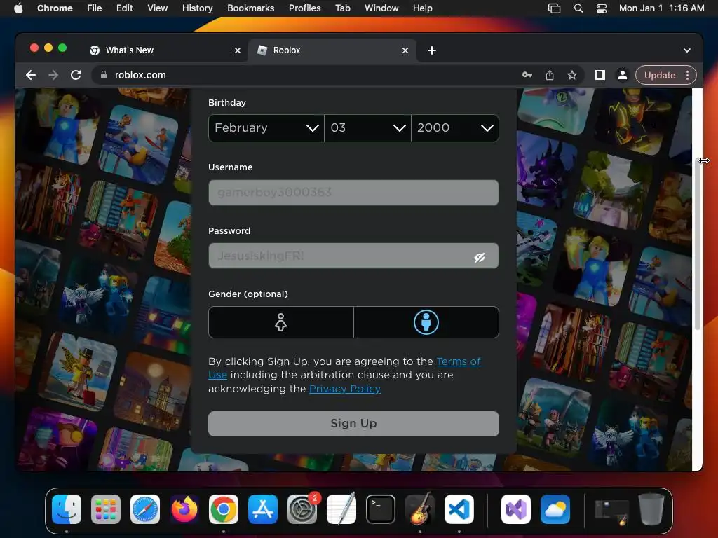This screenshot has height=538, width=718.
Task: Focus the Password input field
Action: (x=353, y=256)
